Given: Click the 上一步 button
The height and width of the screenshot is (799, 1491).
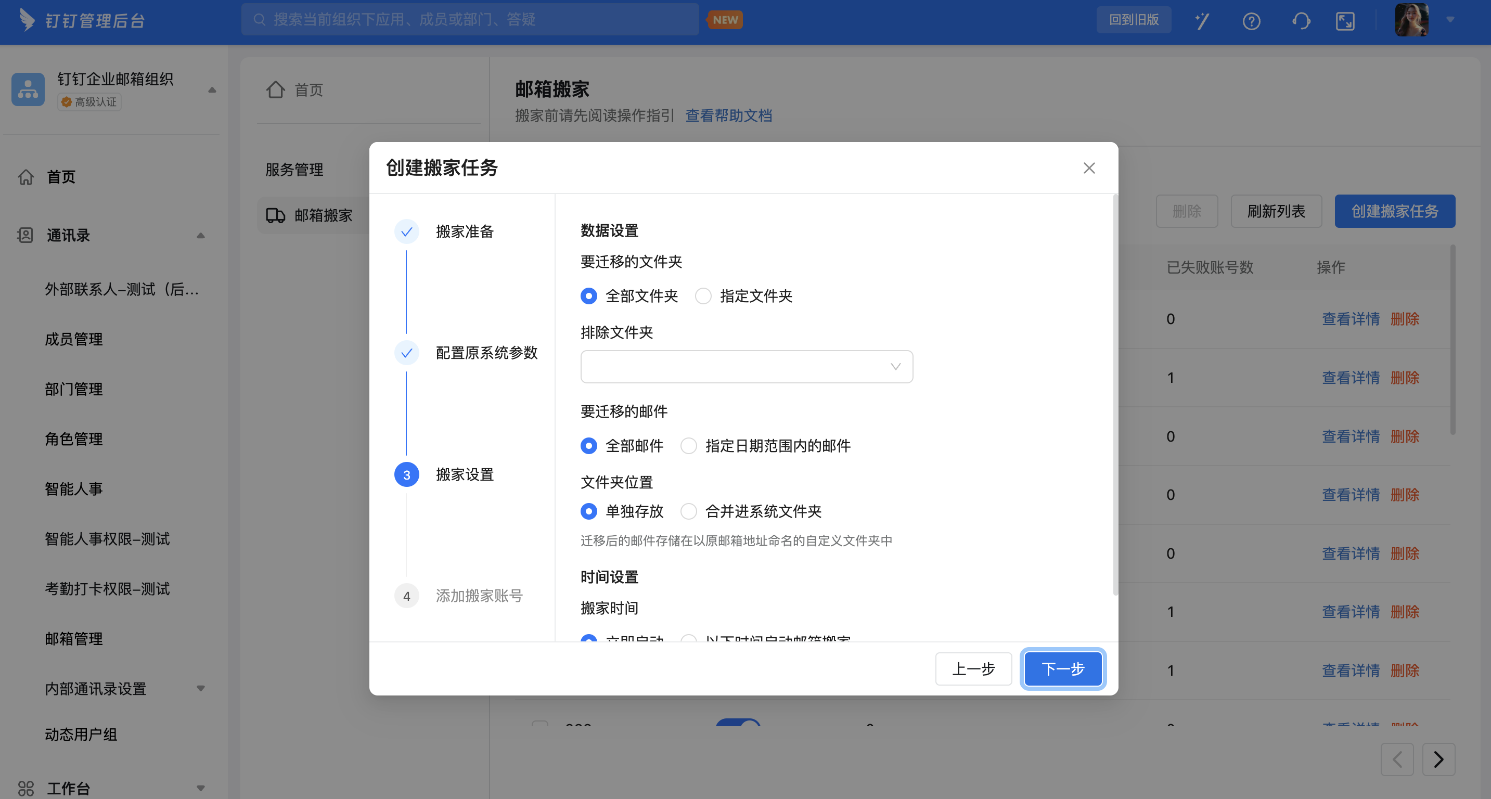Looking at the screenshot, I should [x=973, y=669].
